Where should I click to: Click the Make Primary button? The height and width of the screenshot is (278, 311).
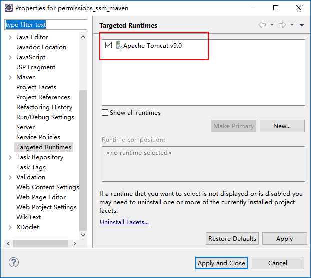[x=234, y=126]
